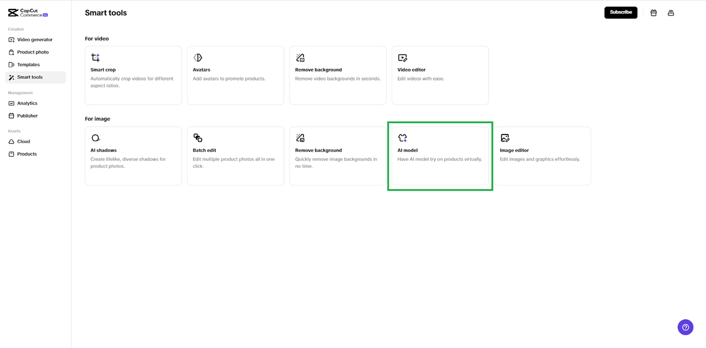This screenshot has width=706, height=348.
Task: Open the purple help button
Action: tap(686, 327)
